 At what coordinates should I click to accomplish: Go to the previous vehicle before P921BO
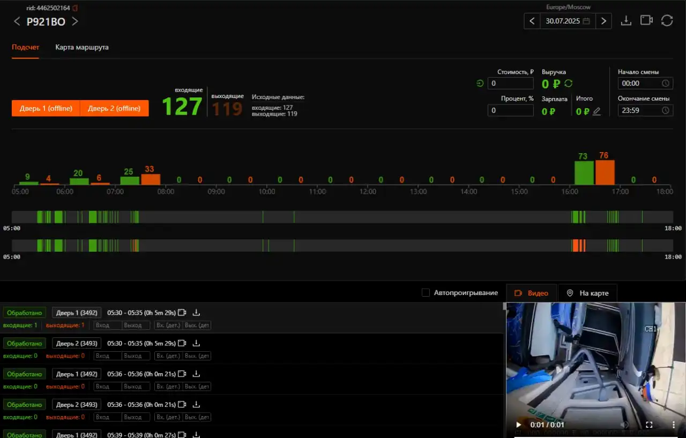tap(17, 21)
